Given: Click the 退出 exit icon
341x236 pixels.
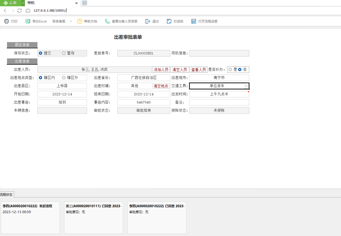Looking at the screenshot, I should [148, 21].
